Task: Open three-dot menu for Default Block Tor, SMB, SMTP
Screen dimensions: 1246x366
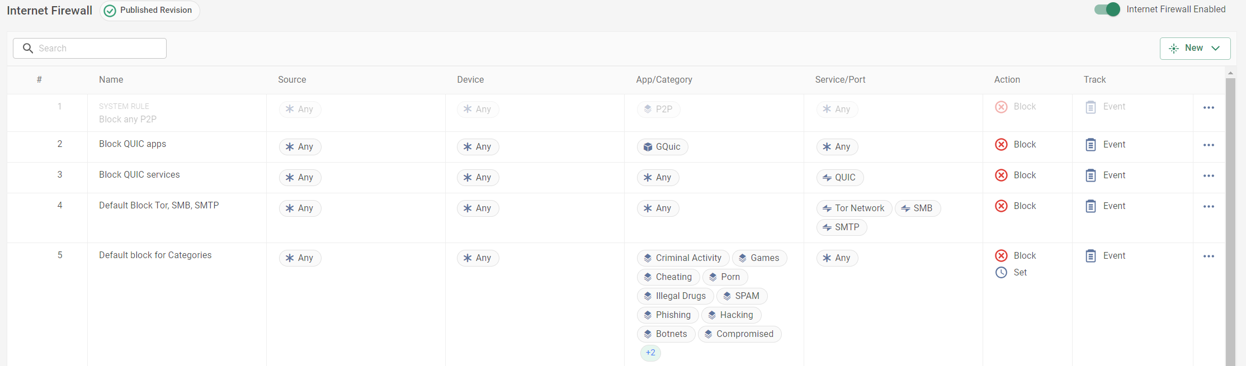Action: [1209, 207]
